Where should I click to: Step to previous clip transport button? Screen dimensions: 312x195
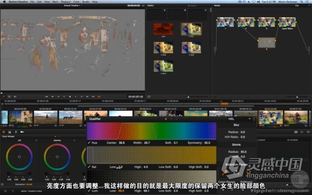pos(58,96)
